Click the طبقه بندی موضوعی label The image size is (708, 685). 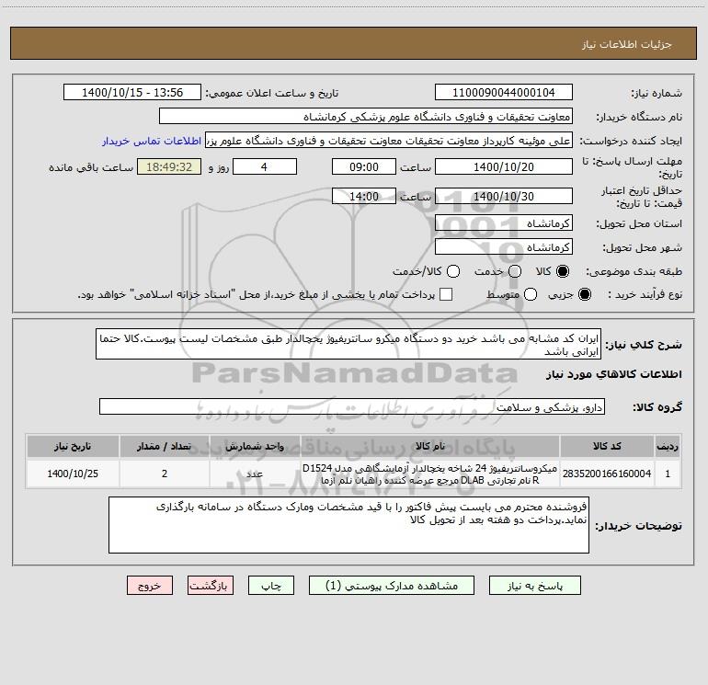[x=634, y=272]
